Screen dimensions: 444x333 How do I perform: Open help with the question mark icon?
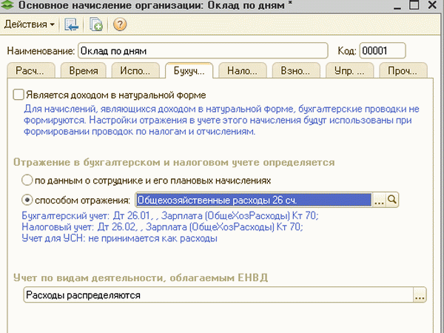tap(119, 24)
